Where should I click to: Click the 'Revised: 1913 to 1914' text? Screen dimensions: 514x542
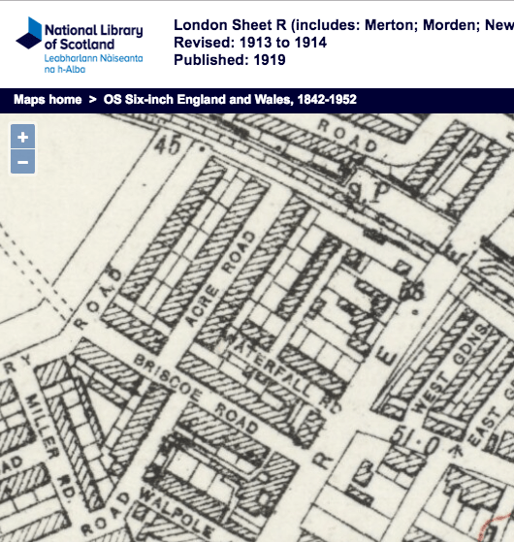click(x=250, y=43)
